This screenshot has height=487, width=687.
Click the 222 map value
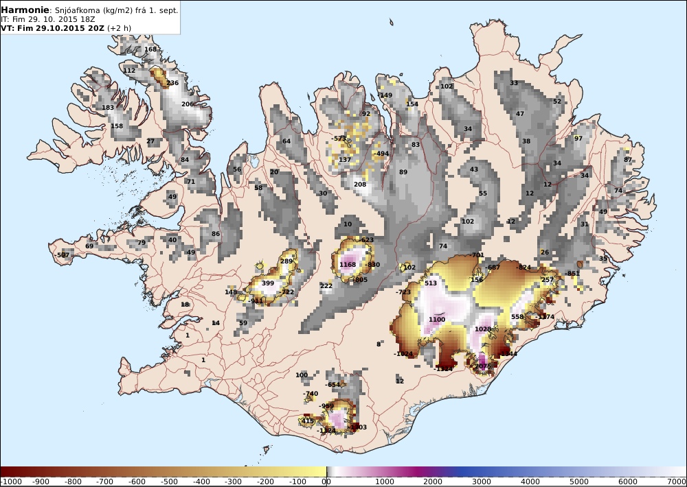tap(326, 286)
